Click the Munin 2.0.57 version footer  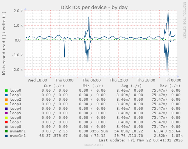tap(94, 145)
